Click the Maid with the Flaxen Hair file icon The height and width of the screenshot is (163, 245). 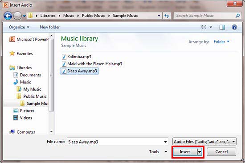coord(64,64)
